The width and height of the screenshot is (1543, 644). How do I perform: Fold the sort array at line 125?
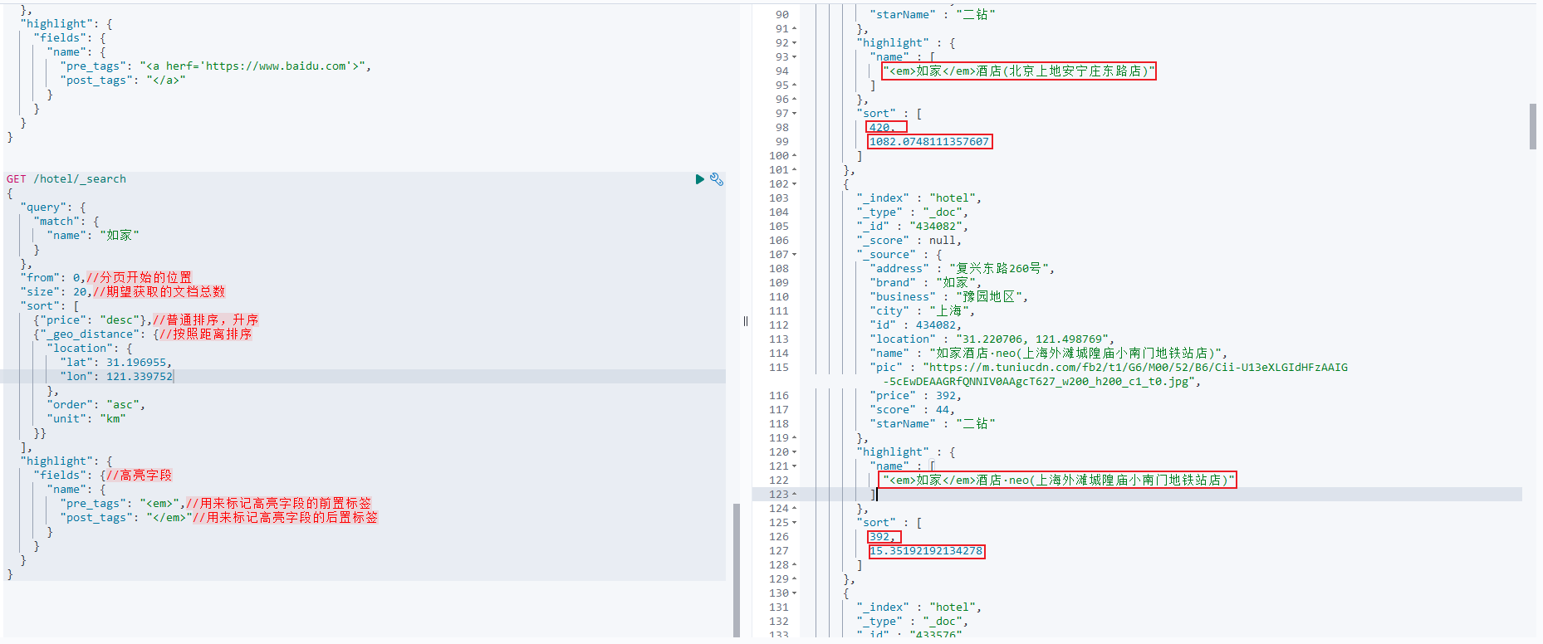click(795, 523)
